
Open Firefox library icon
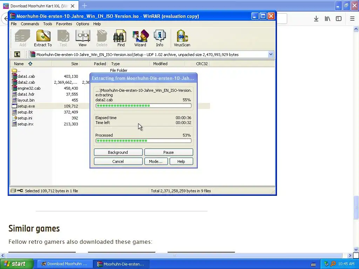pyautogui.click(x=327, y=19)
